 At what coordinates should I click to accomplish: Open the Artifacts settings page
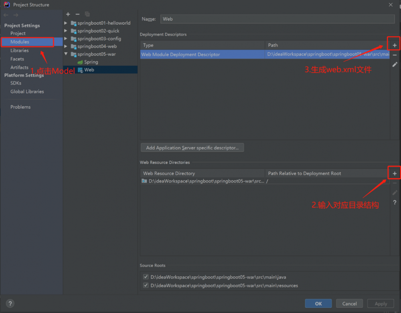tap(19, 67)
